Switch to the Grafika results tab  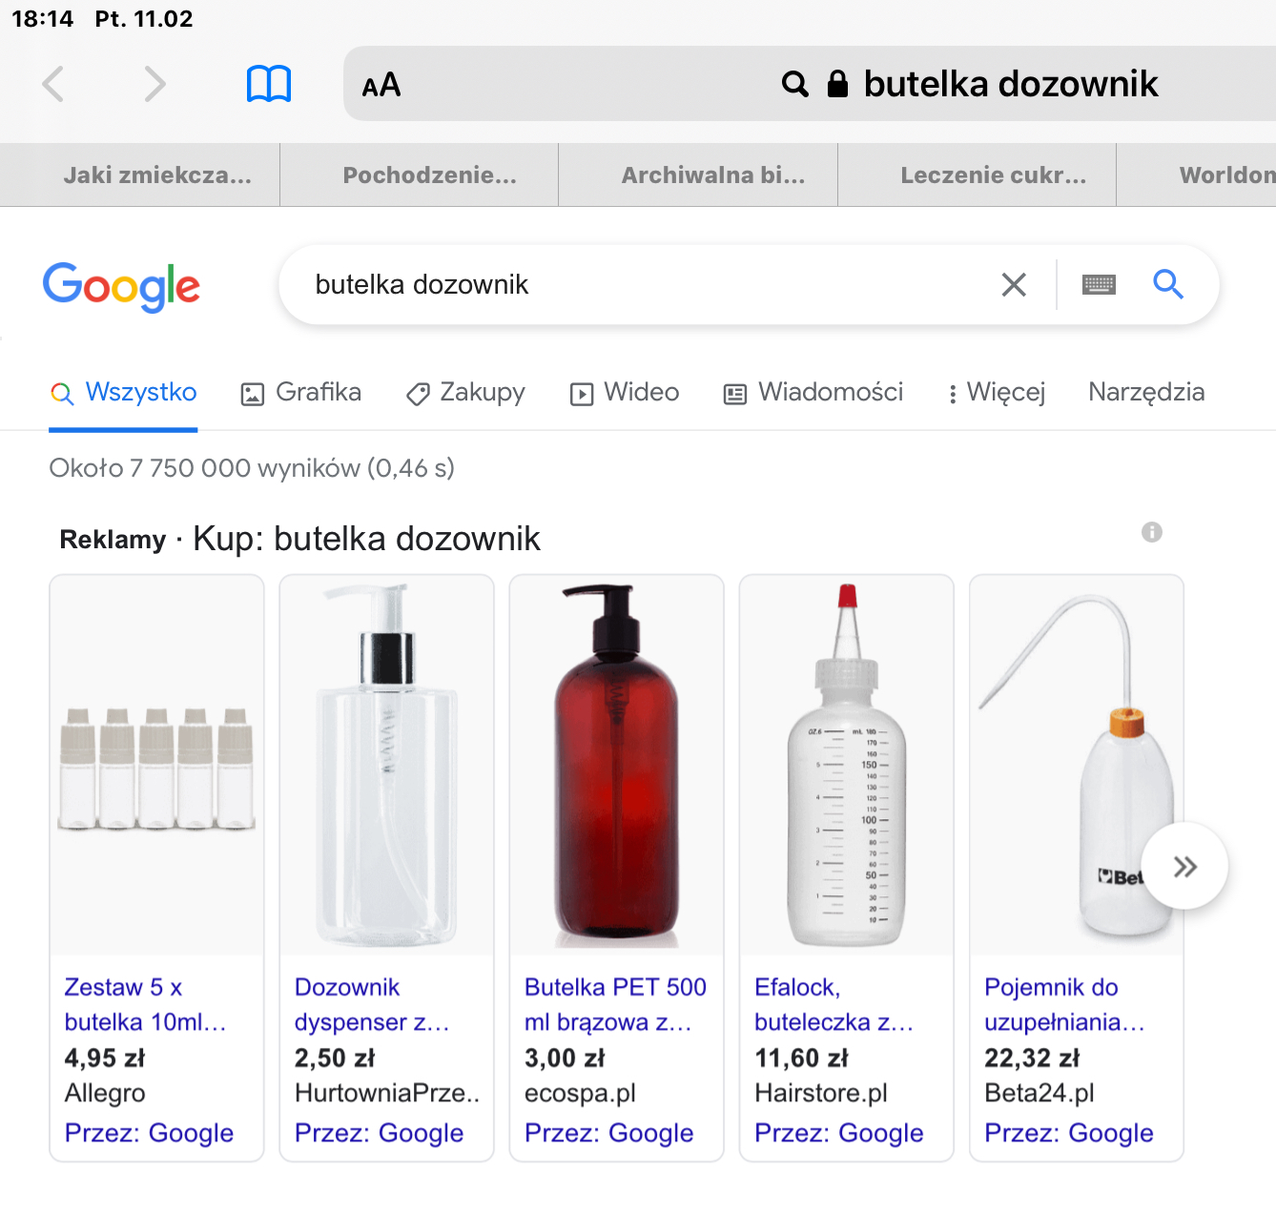point(301,393)
